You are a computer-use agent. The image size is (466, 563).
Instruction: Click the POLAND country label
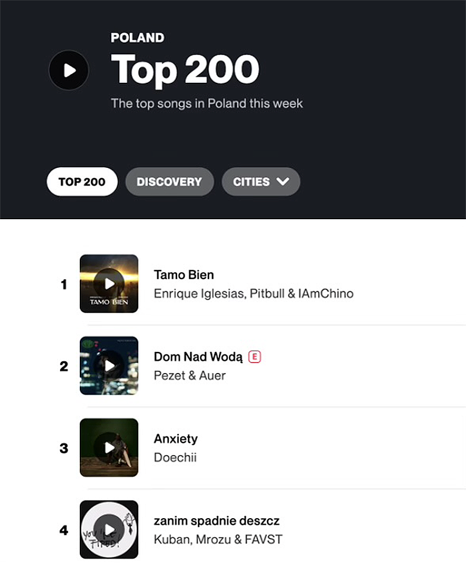[137, 38]
